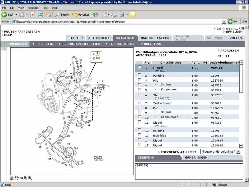
Task: Open the Edit button dropdown arrow
Action: (127, 15)
